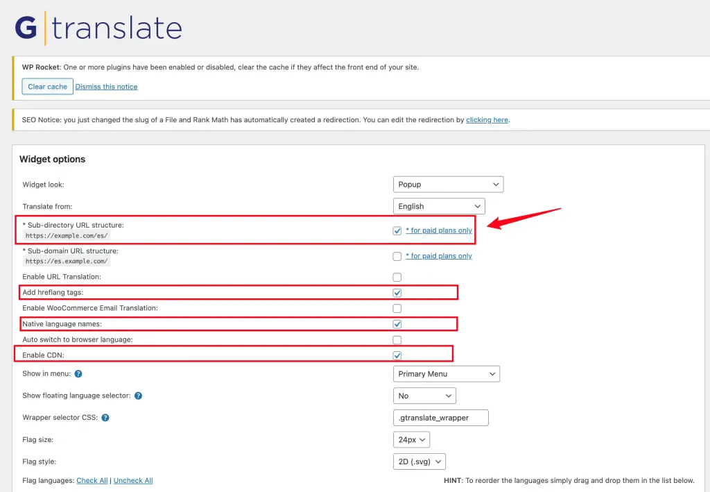This screenshot has width=710, height=492.
Task: Click the GTranslate logo
Action: click(98, 28)
